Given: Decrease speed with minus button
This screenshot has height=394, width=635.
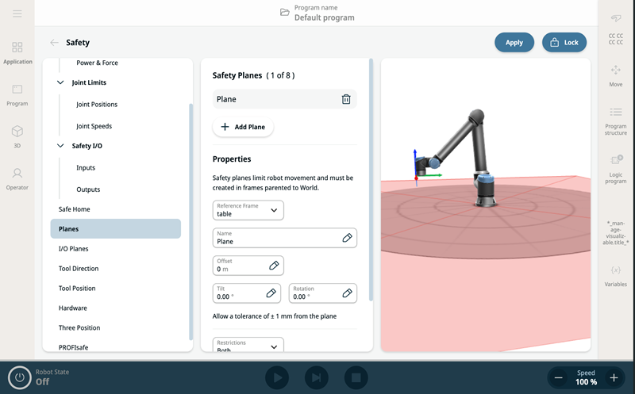Looking at the screenshot, I should [558, 378].
